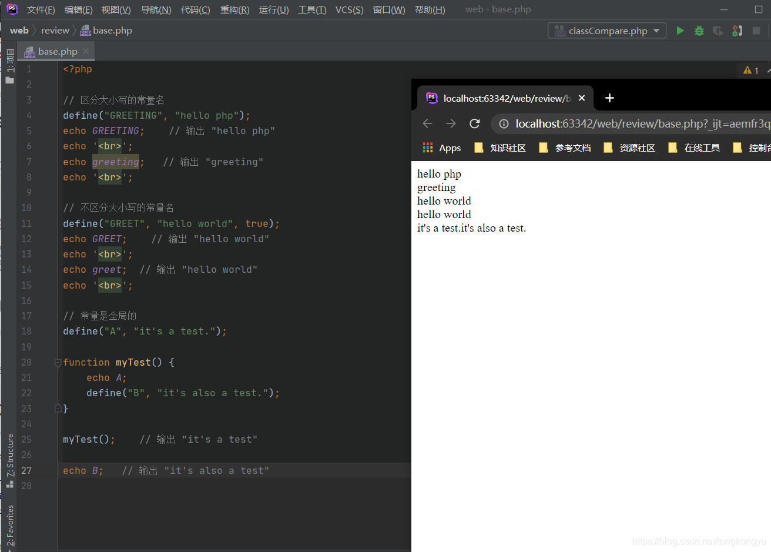Open the 视图(V) menu

point(116,10)
